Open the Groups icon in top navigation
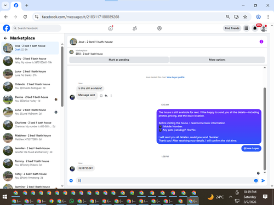 click(159, 28)
